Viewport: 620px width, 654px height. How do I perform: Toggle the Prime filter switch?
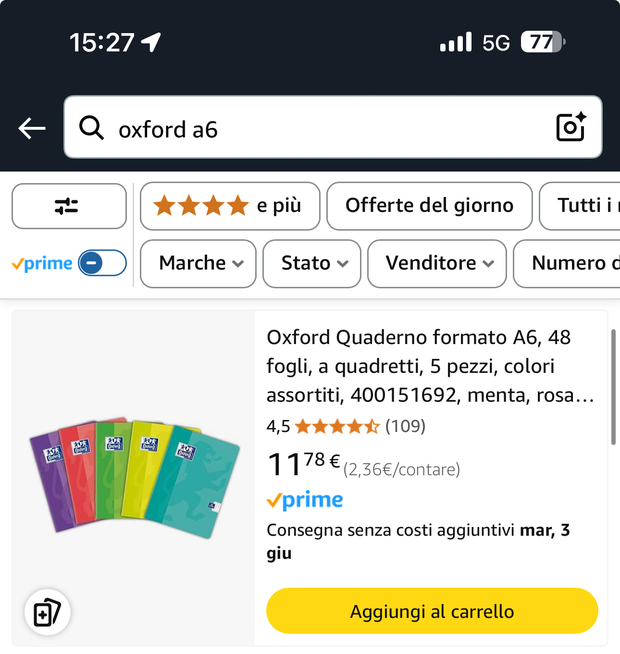coord(102,263)
